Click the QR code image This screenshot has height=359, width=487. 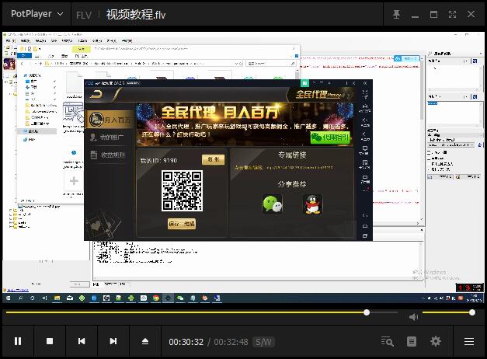pos(182,191)
